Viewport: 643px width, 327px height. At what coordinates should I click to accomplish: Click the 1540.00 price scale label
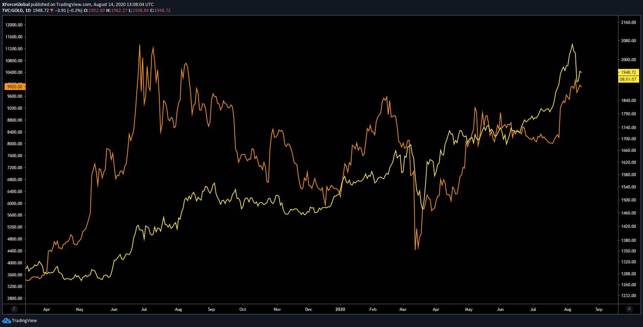(629, 187)
